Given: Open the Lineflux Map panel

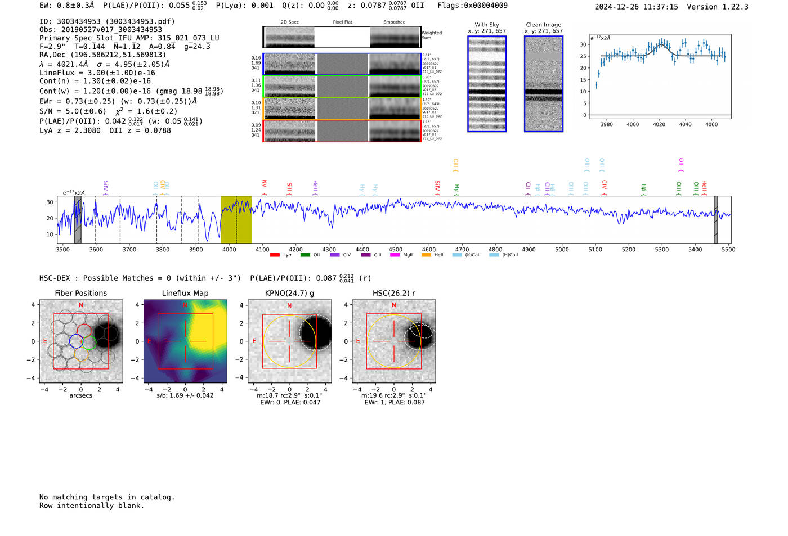Looking at the screenshot, I should pos(185,341).
